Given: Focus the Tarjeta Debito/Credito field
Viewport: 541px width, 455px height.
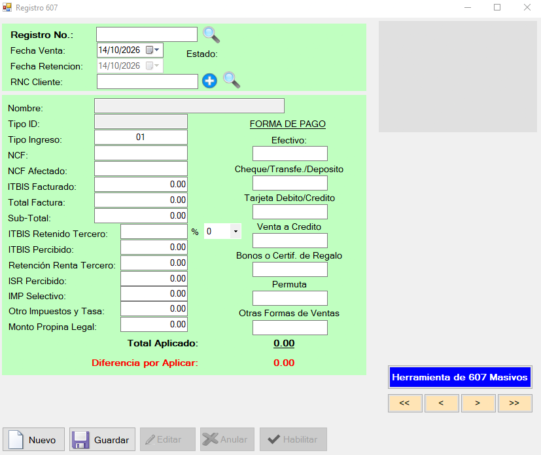Looking at the screenshot, I should tap(290, 212).
